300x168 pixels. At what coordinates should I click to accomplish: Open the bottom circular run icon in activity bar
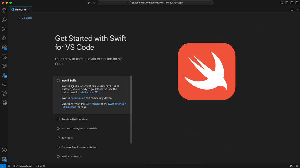pyautogui.click(x=4, y=103)
